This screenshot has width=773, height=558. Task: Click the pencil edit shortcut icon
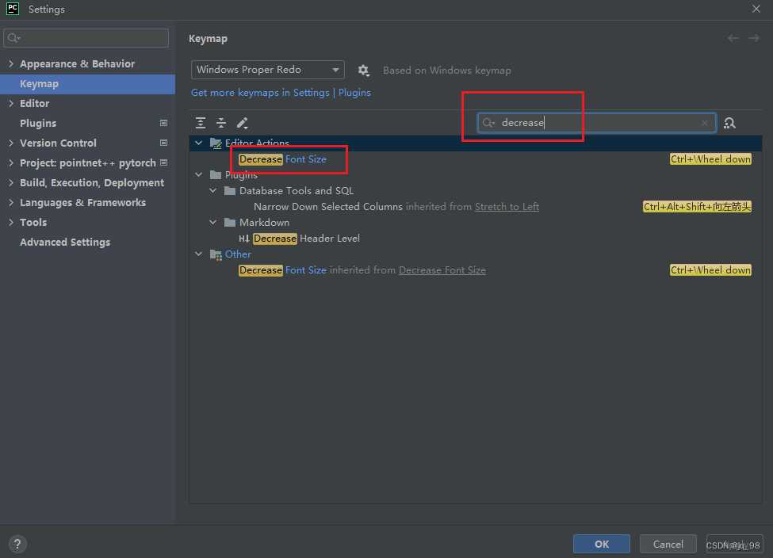pyautogui.click(x=242, y=123)
